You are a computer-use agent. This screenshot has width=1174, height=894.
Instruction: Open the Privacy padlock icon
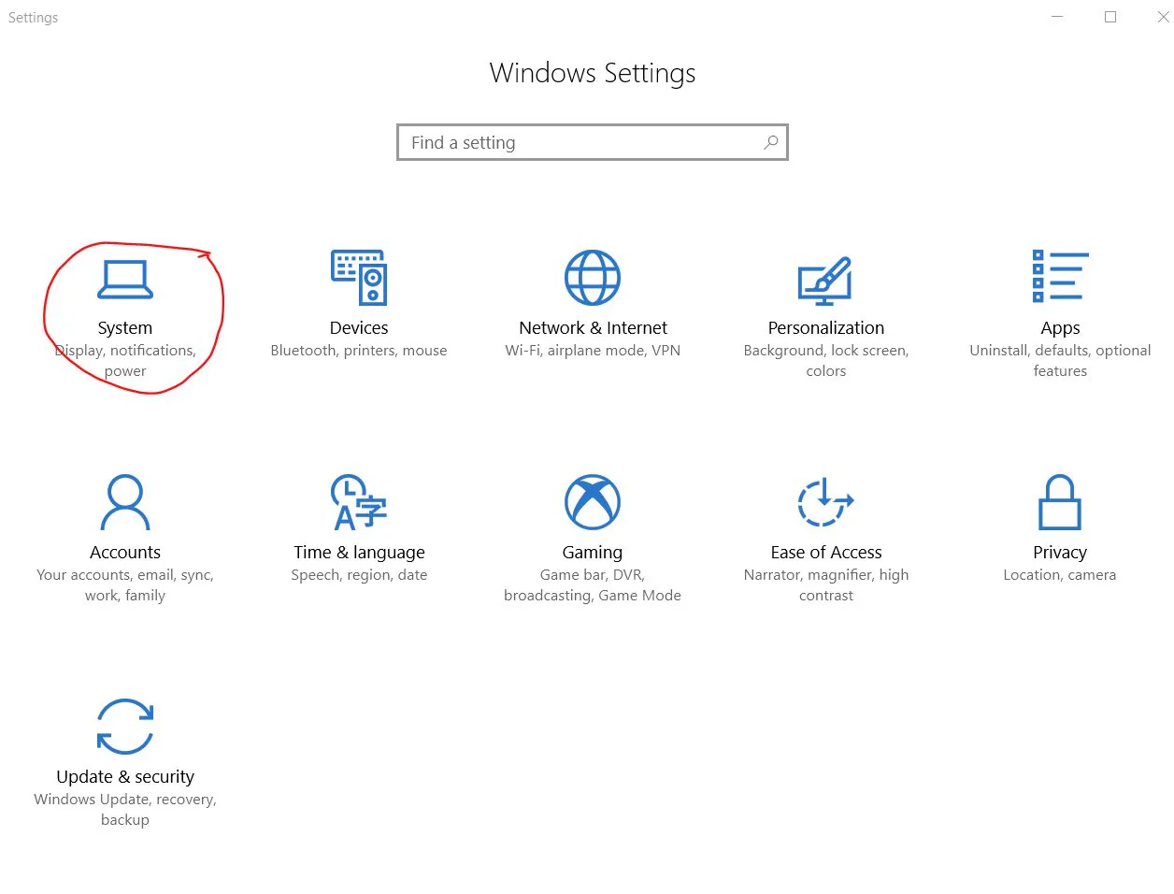coord(1060,502)
